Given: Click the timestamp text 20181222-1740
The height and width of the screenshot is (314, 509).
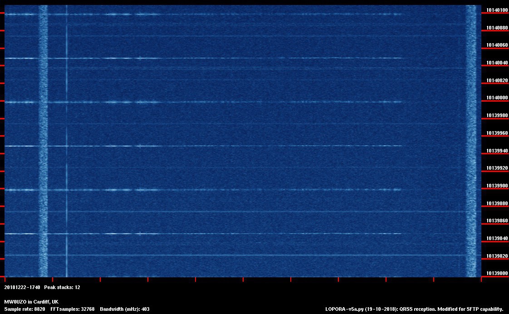Looking at the screenshot, I should pos(22,287).
